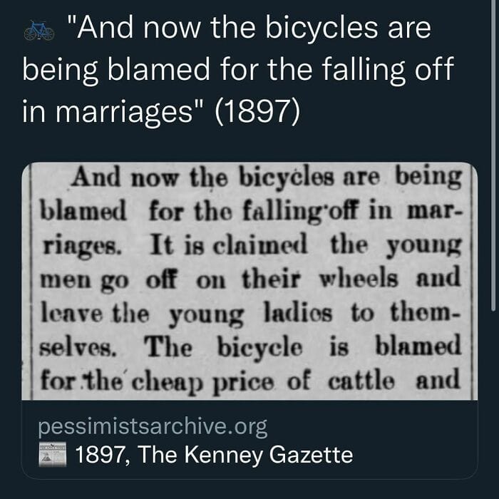Screen dimensions: 499x499
Task: Open the '1897, The Kenney Gazette' card title
Action: click(x=214, y=455)
